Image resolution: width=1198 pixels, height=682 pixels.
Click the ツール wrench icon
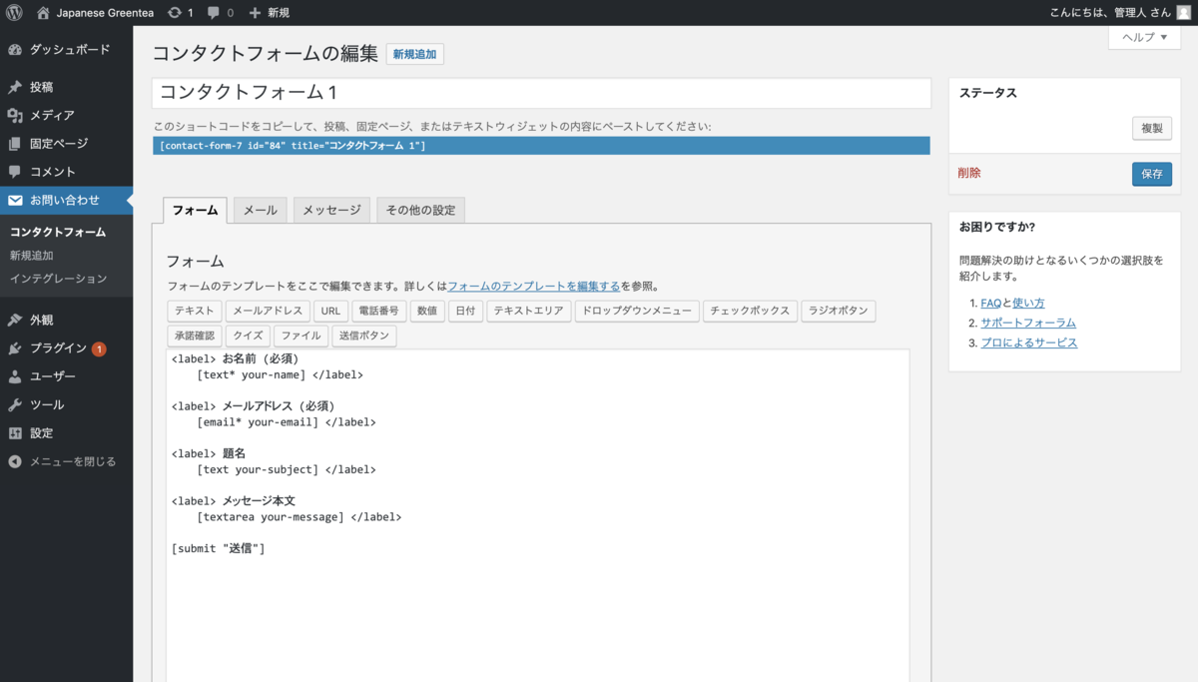coord(15,404)
